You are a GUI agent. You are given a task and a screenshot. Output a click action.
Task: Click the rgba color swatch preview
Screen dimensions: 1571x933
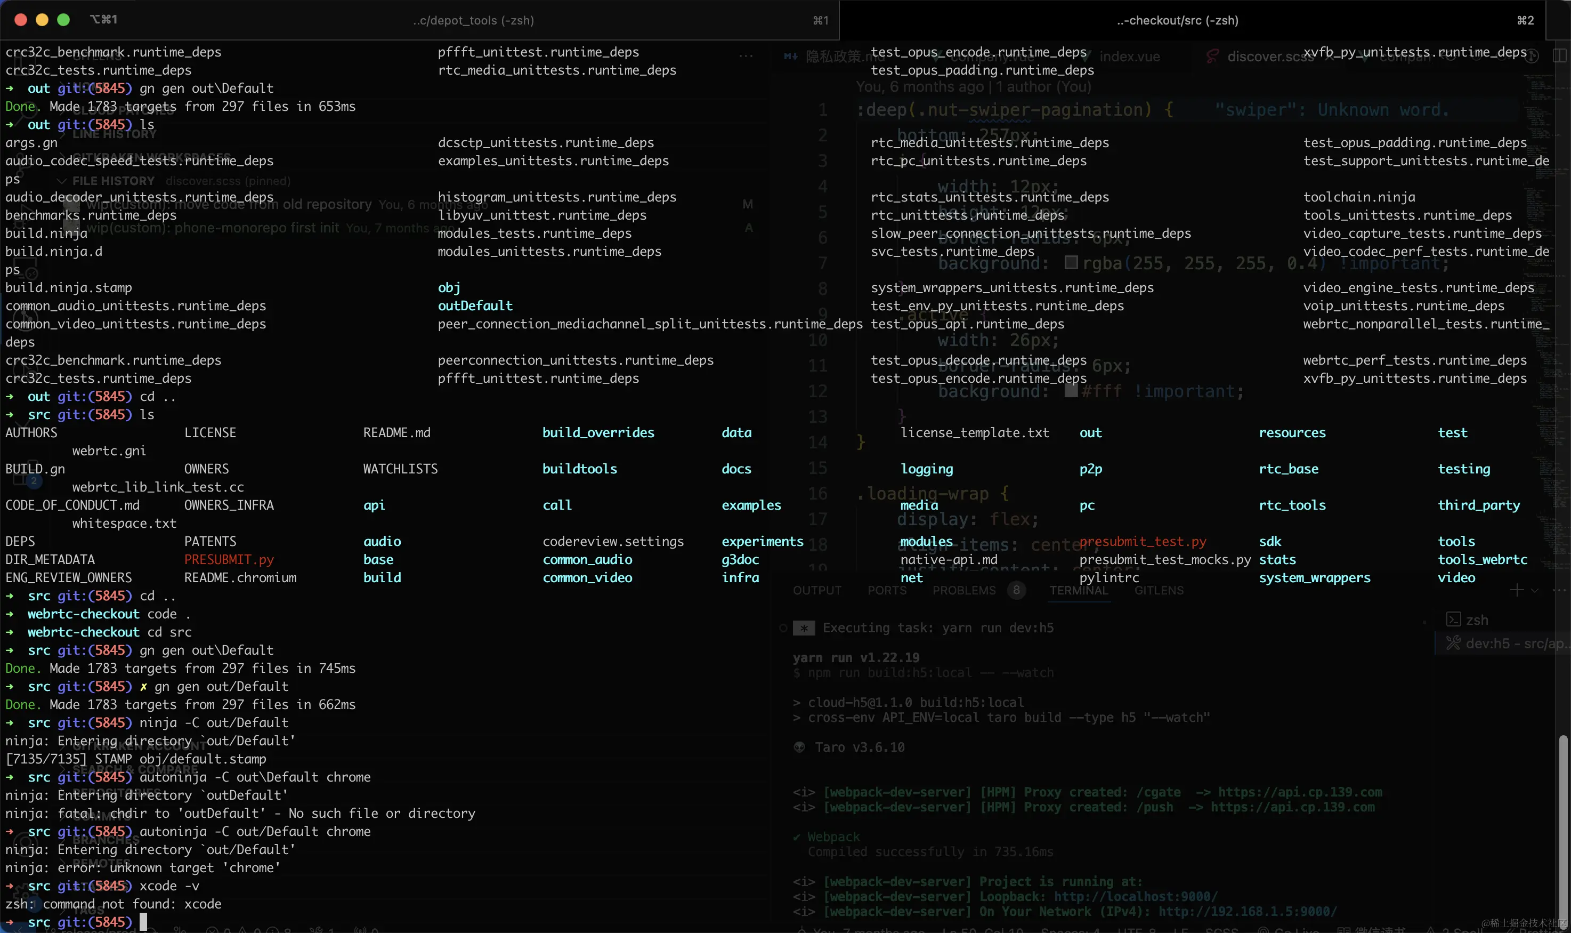point(1071,262)
